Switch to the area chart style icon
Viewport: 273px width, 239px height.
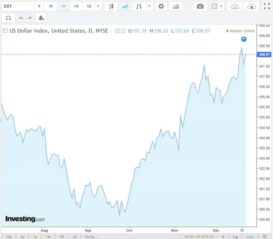click(125, 6)
